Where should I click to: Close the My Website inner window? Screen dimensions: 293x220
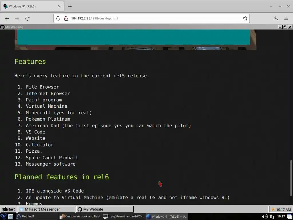(290, 27)
